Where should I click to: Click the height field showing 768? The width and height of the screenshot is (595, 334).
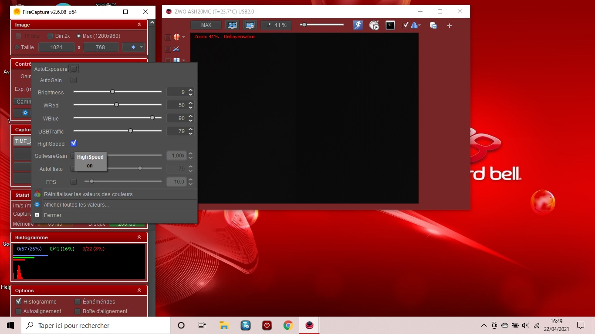point(101,47)
